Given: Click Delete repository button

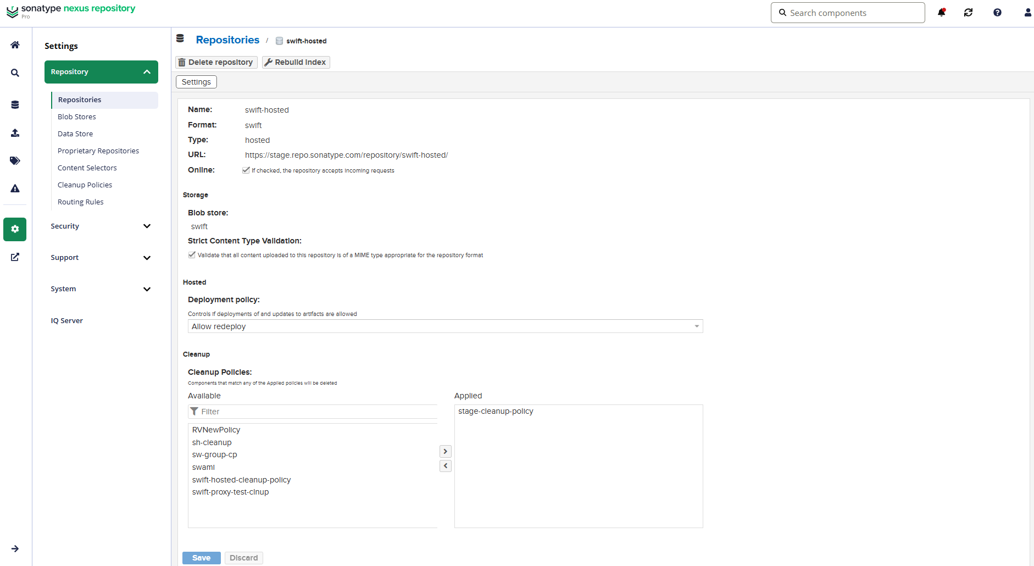Looking at the screenshot, I should tap(216, 62).
